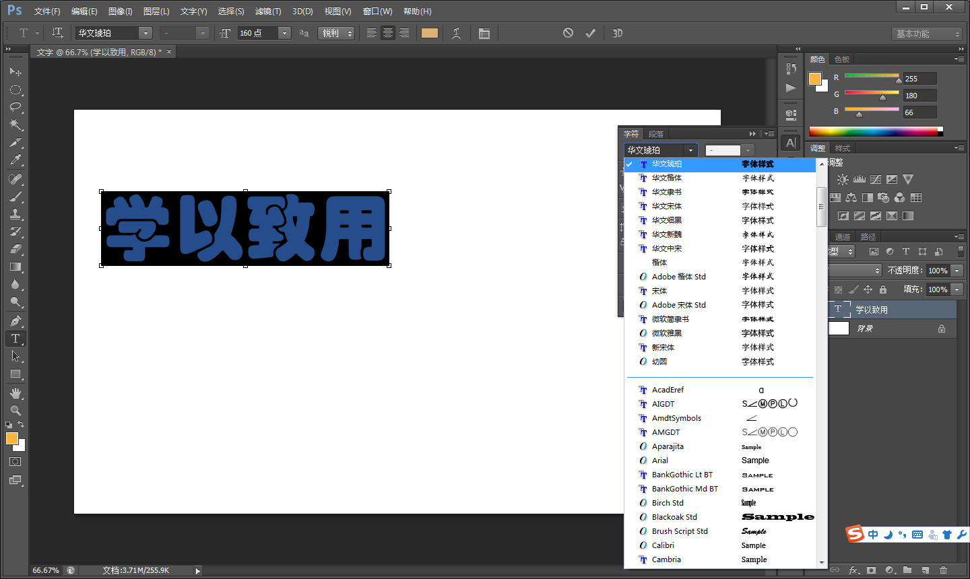The height and width of the screenshot is (579, 970).
Task: Delete layer with trash icon
Action: pos(943,570)
